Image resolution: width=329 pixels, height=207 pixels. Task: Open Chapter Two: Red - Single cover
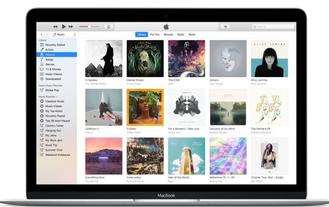[x=269, y=156]
